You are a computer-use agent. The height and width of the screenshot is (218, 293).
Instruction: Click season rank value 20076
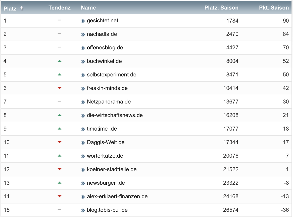pos(231,156)
